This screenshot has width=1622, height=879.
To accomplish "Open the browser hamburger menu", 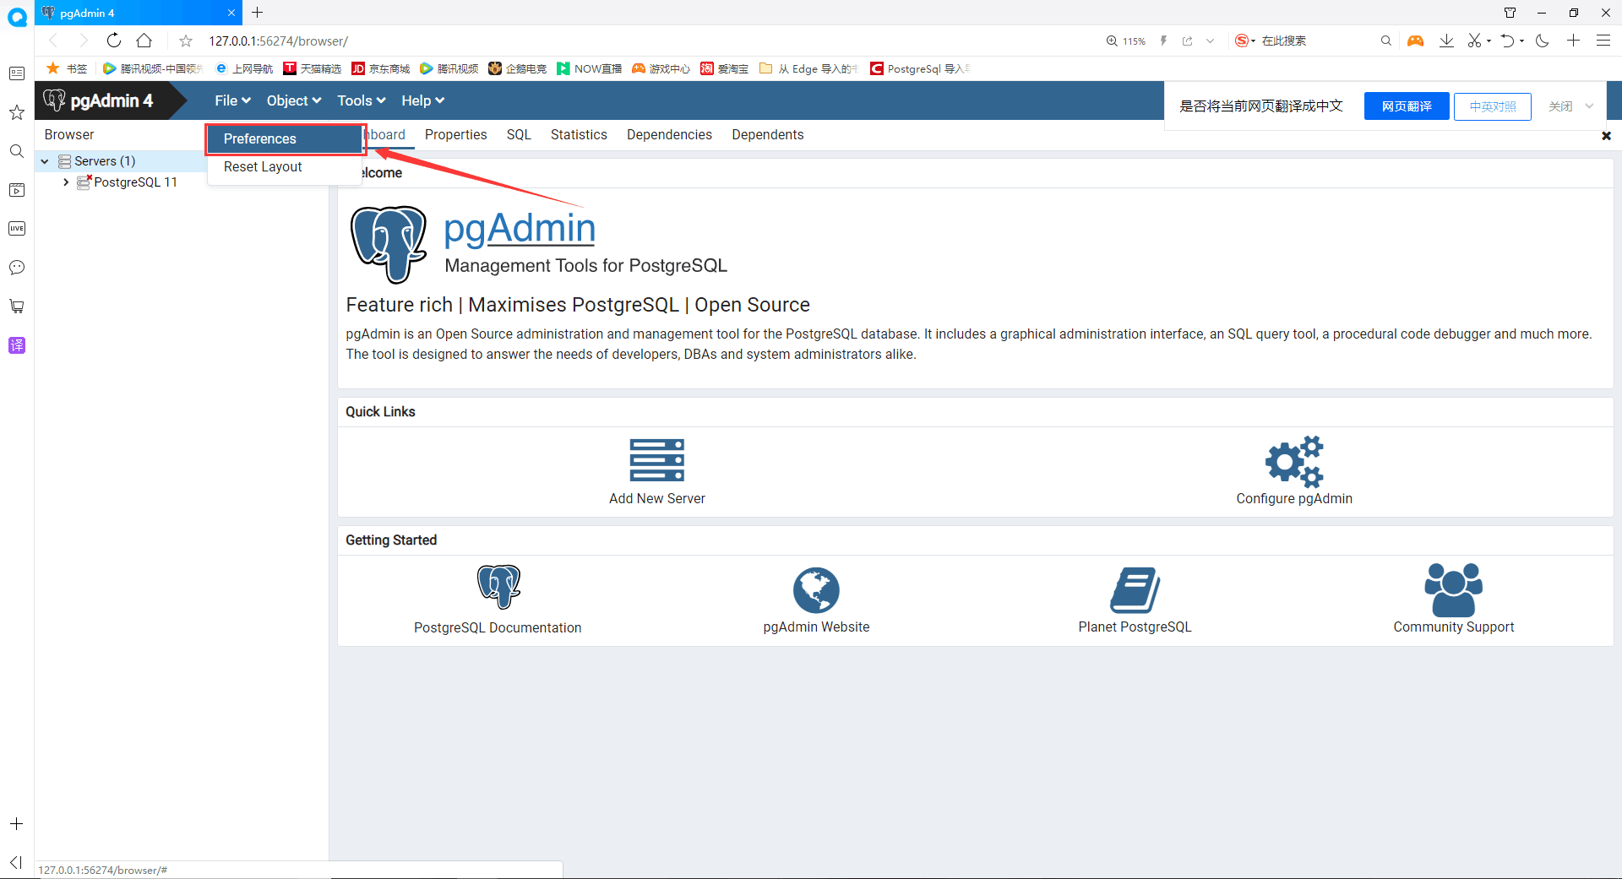I will [1603, 41].
